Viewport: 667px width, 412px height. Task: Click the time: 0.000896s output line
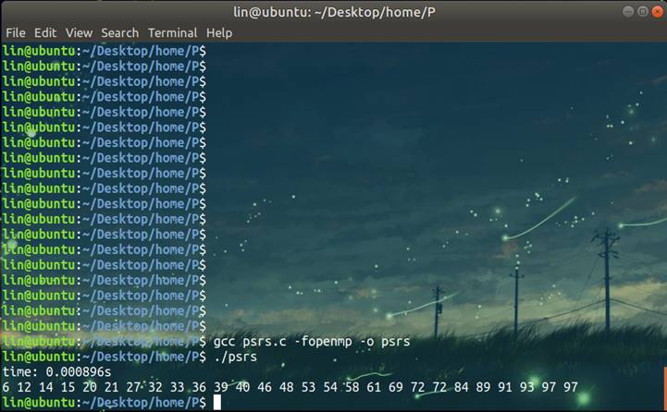point(56,372)
